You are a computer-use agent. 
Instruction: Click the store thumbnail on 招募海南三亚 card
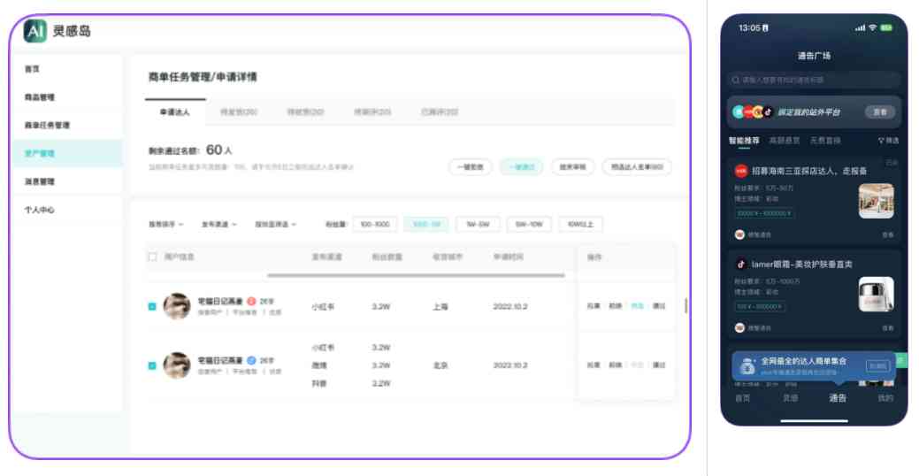click(x=877, y=201)
